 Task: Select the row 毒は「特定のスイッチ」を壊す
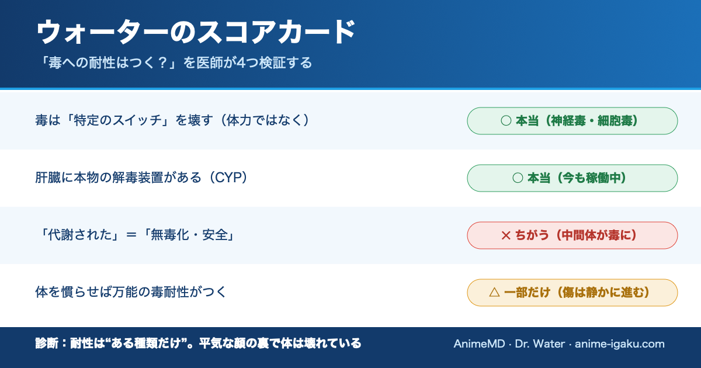(350, 121)
